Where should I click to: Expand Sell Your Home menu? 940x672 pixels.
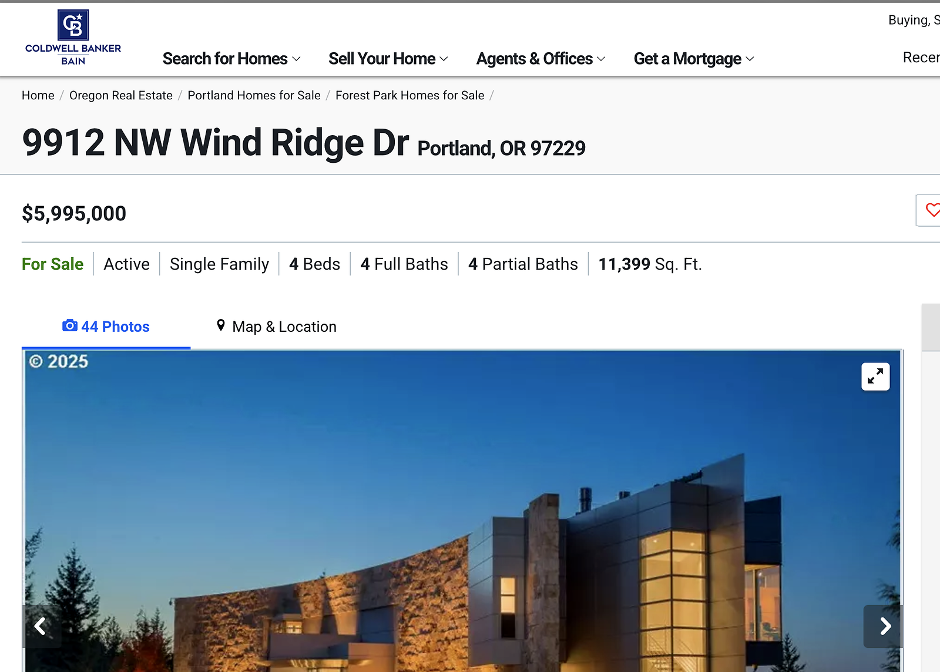[x=388, y=59]
